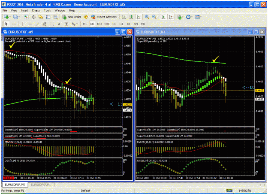Viewport: 268px width, 194px height.
Task: Toggle the Chart Shift icon
Action: tap(171, 17)
